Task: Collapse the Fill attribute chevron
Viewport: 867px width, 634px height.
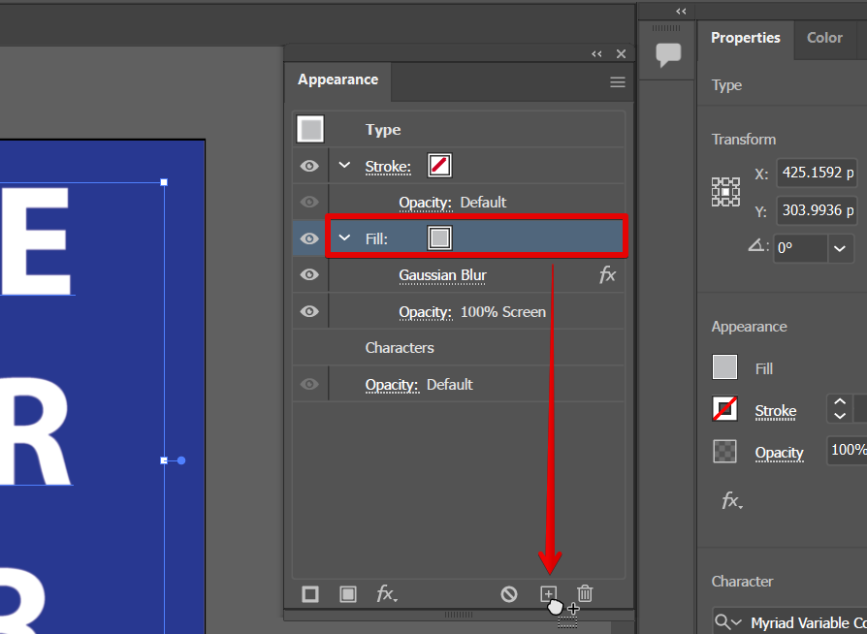Action: 344,238
